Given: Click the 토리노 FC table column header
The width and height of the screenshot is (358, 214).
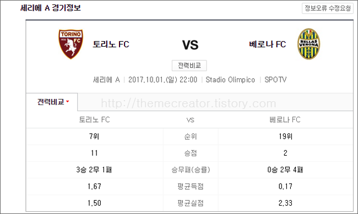Looking at the screenshot, I should 94,119.
